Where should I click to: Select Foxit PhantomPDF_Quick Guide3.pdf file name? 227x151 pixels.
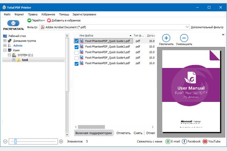(107, 52)
